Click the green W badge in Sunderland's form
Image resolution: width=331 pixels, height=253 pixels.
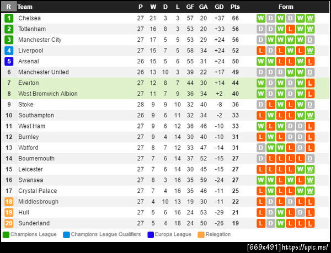(281, 223)
